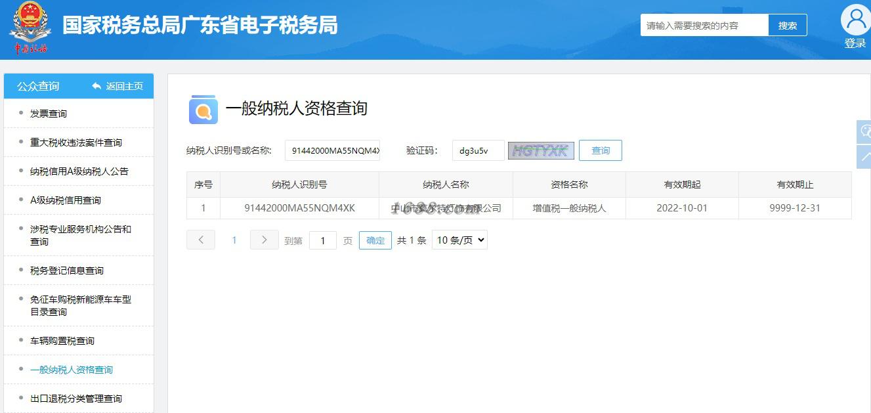Screen dimensions: 871x413
Task: Click the 公众查询 panel header
Action: [x=38, y=86]
